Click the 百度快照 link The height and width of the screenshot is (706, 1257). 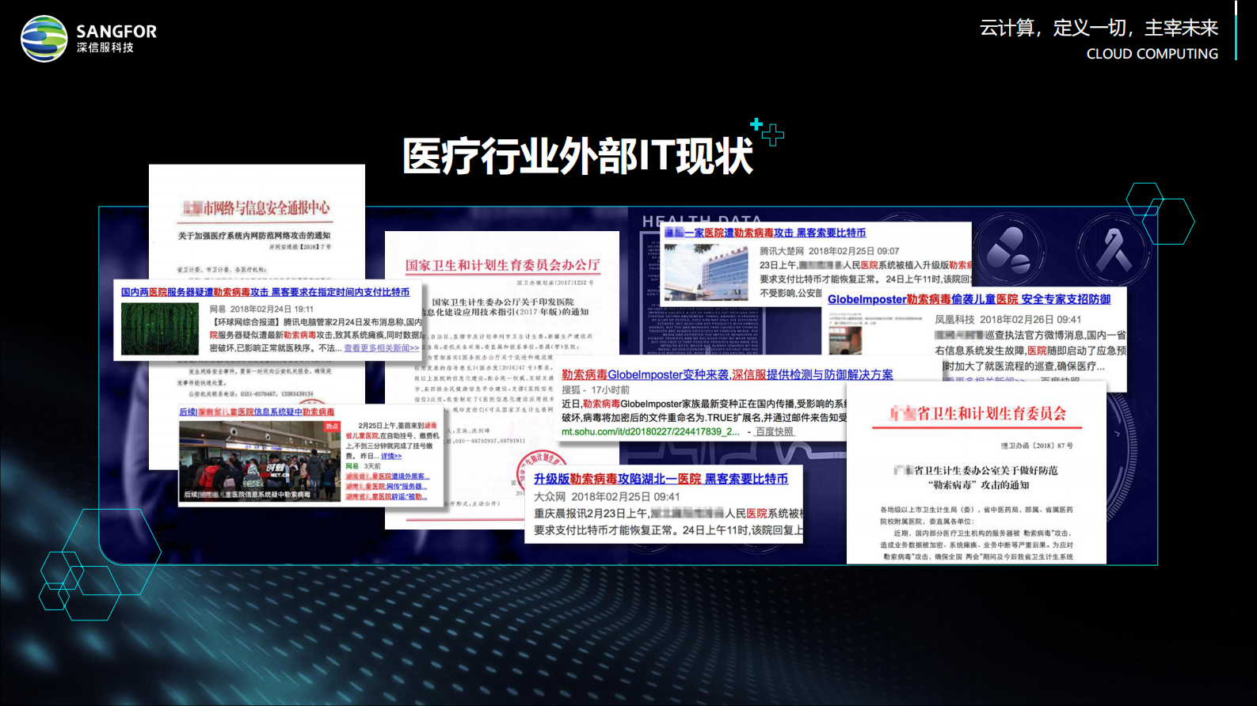click(x=775, y=431)
